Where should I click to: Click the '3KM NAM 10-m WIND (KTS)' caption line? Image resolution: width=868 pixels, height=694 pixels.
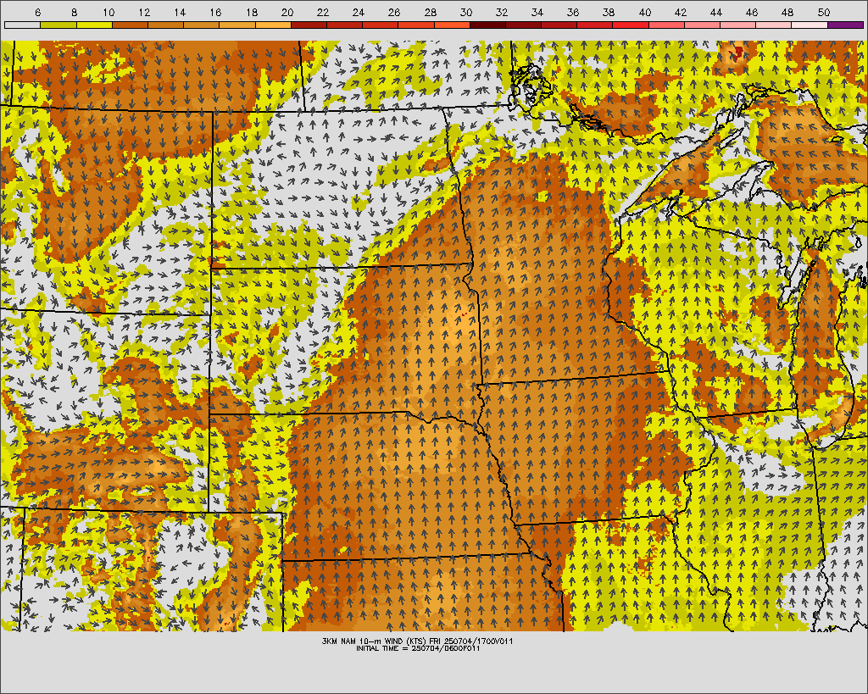(x=417, y=641)
